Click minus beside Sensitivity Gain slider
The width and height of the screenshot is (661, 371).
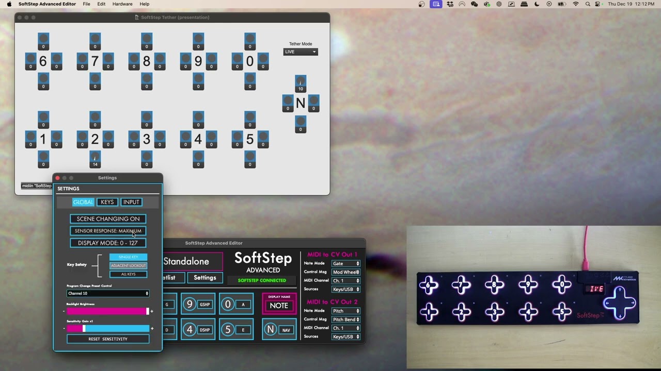tap(64, 328)
